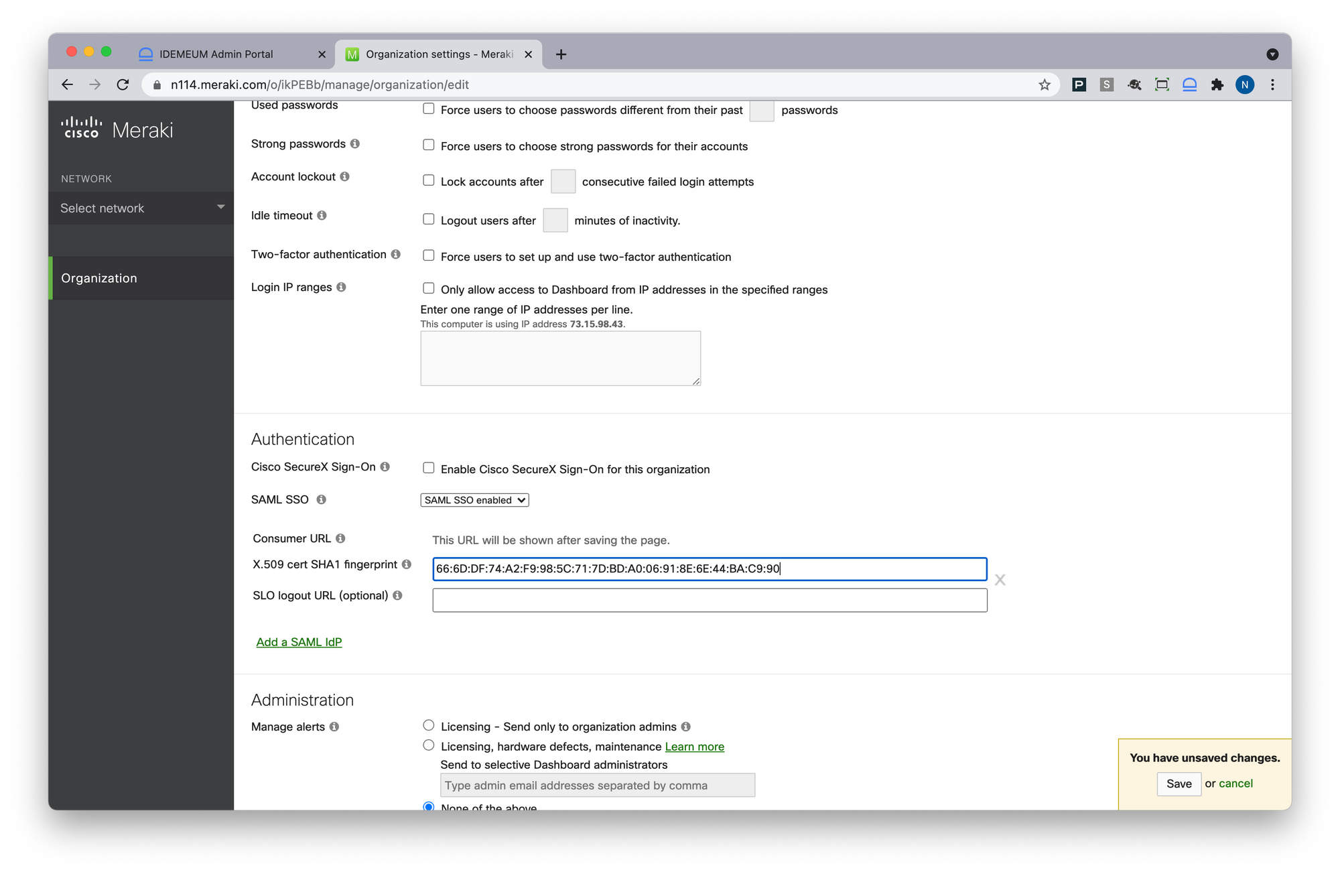Show info for Licensing organization admins option
This screenshot has width=1340, height=874.
point(685,727)
